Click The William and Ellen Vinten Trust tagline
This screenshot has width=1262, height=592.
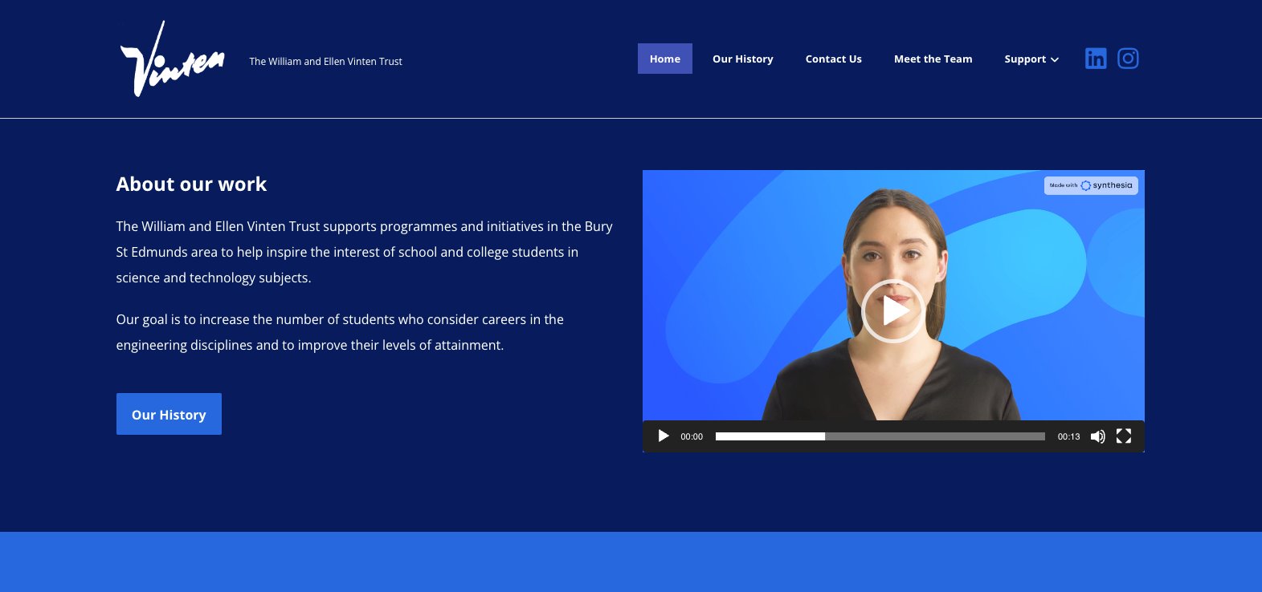[325, 61]
